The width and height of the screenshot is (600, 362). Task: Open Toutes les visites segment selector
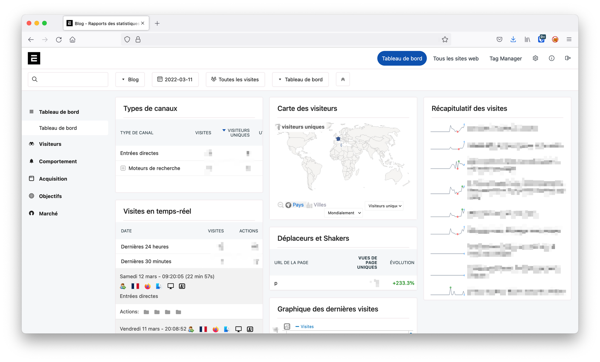(235, 79)
